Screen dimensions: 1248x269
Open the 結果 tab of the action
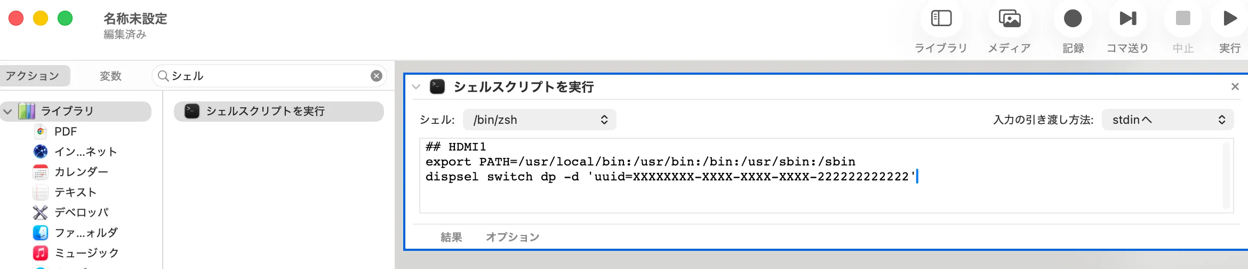tap(451, 237)
